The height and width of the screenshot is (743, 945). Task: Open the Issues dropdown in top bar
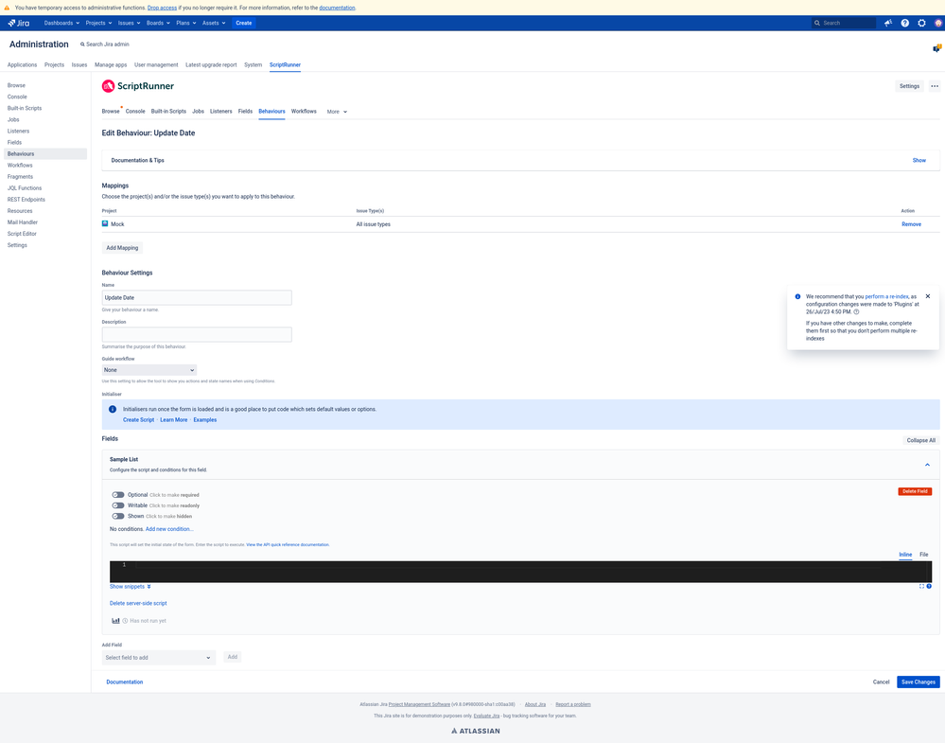tap(129, 23)
